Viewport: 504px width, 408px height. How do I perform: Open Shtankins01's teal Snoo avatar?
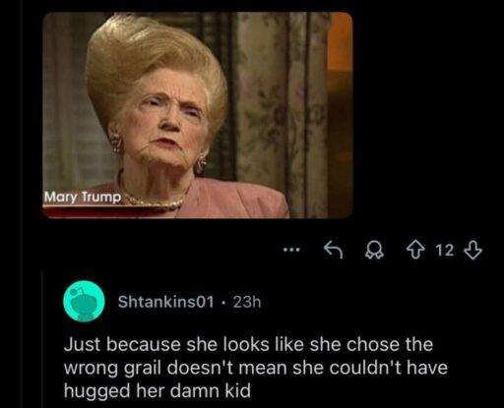pyautogui.click(x=84, y=302)
